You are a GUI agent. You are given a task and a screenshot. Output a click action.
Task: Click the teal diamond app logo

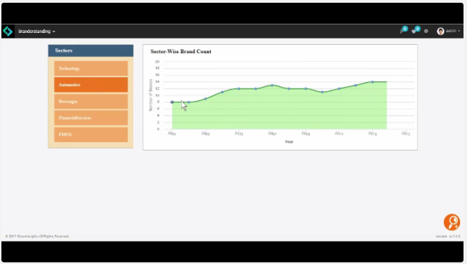click(x=8, y=31)
